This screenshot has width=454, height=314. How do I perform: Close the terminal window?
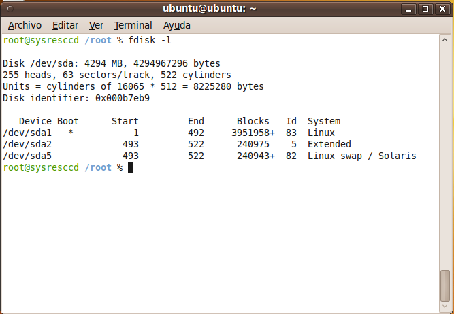coord(442,9)
